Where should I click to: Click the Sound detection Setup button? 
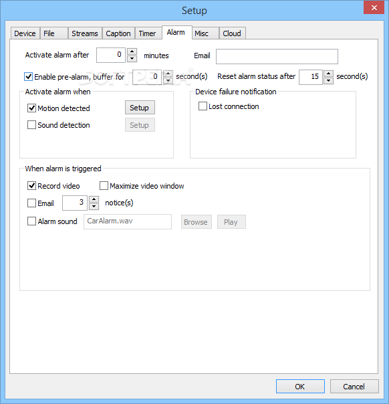click(140, 125)
